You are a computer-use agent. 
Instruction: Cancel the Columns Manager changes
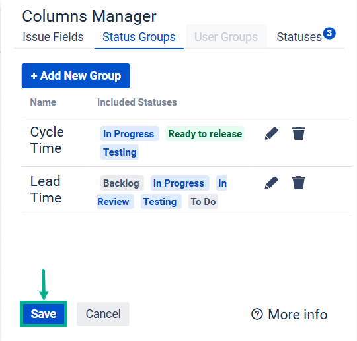[103, 314]
